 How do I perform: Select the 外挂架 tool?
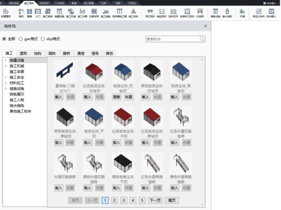[200, 13]
